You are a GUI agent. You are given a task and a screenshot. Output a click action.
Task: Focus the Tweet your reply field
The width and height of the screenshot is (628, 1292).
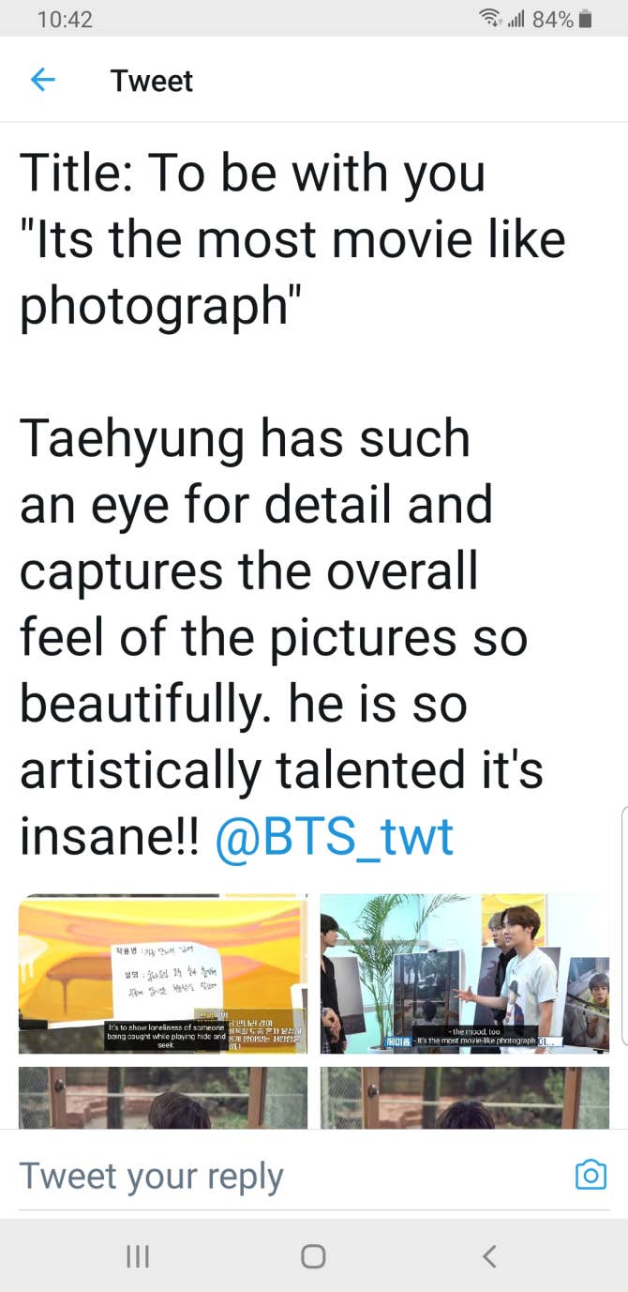[x=281, y=1175]
